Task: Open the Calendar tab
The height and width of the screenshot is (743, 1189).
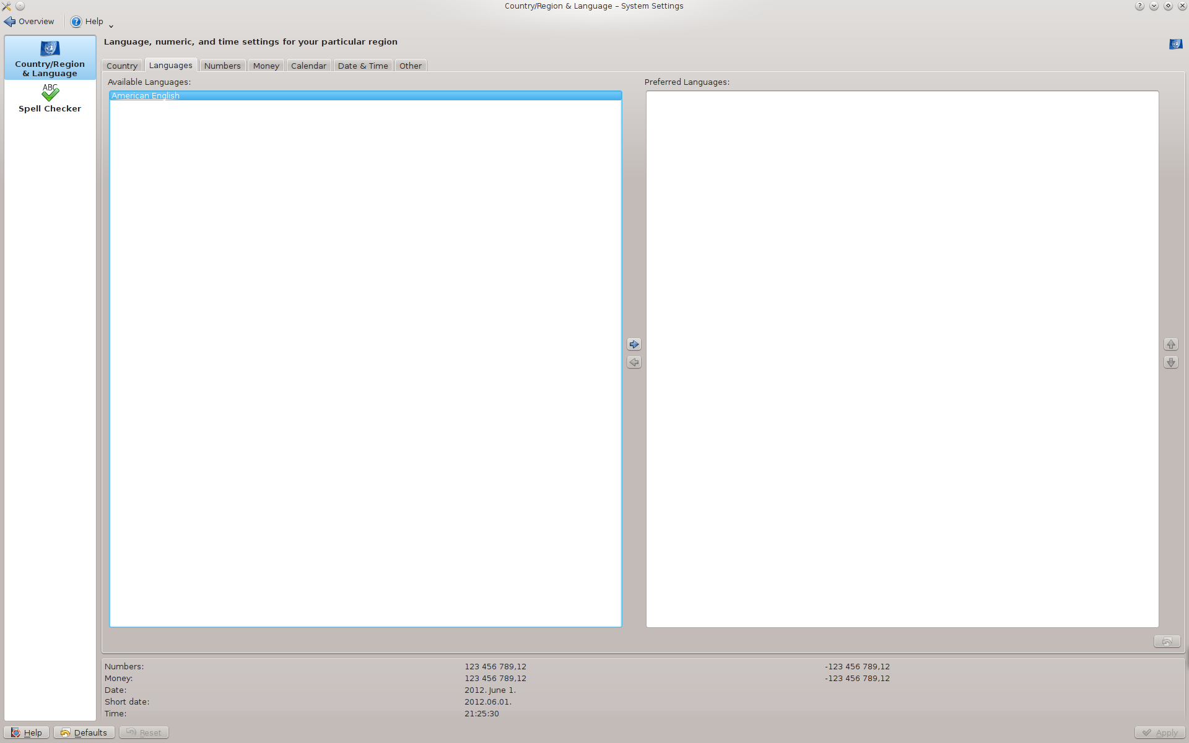Action: [x=308, y=66]
